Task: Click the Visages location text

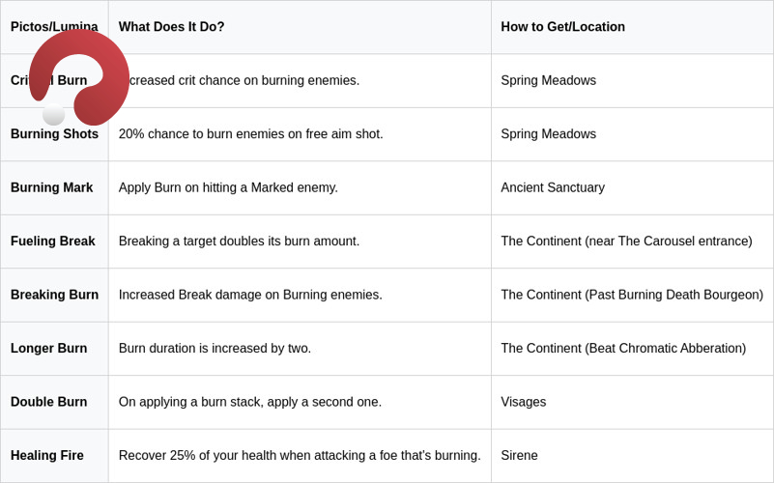Action: click(x=523, y=402)
